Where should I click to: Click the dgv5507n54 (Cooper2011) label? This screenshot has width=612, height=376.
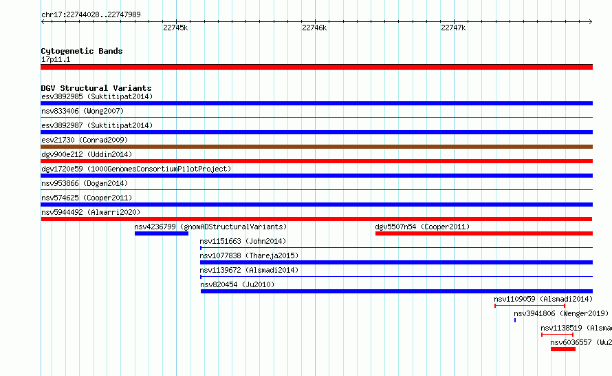(x=422, y=227)
